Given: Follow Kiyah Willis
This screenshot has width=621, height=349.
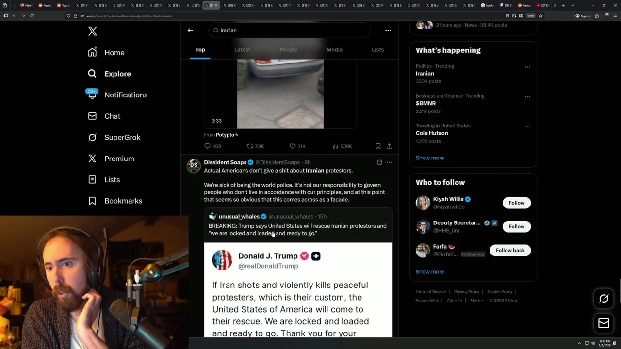Looking at the screenshot, I should (x=516, y=203).
